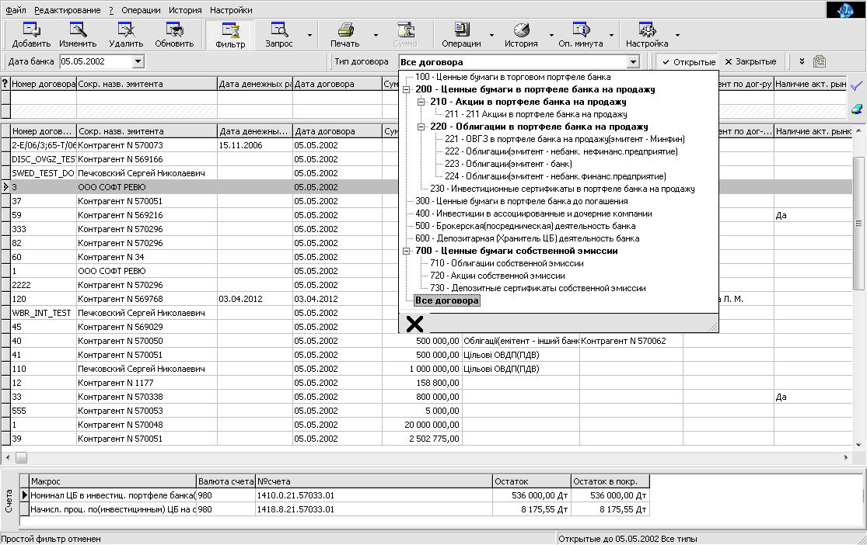This screenshot has height=545, width=867.
Task: Click the Оп. минута toolbar icon
Action: click(581, 35)
